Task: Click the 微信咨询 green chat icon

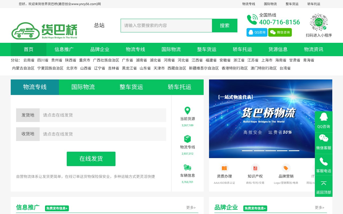Action: tap(273, 32)
